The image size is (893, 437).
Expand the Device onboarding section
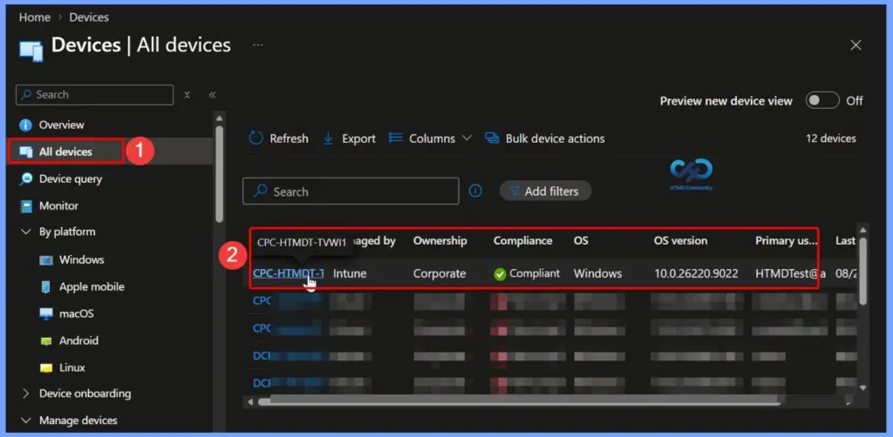point(25,393)
